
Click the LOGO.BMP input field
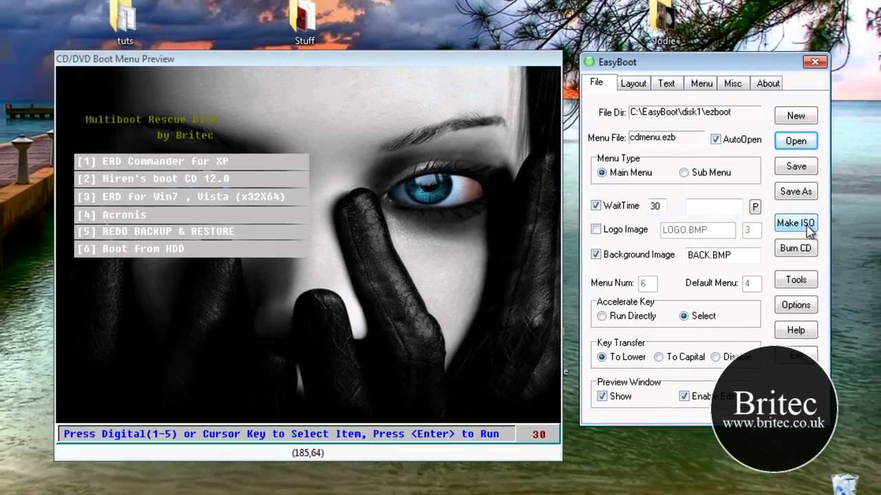(697, 230)
